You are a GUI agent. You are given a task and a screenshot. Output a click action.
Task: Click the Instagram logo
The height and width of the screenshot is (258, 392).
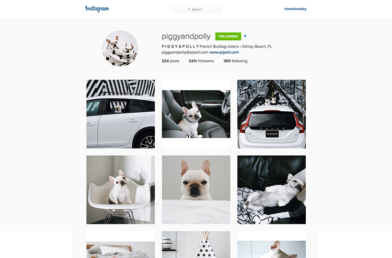[x=97, y=9]
